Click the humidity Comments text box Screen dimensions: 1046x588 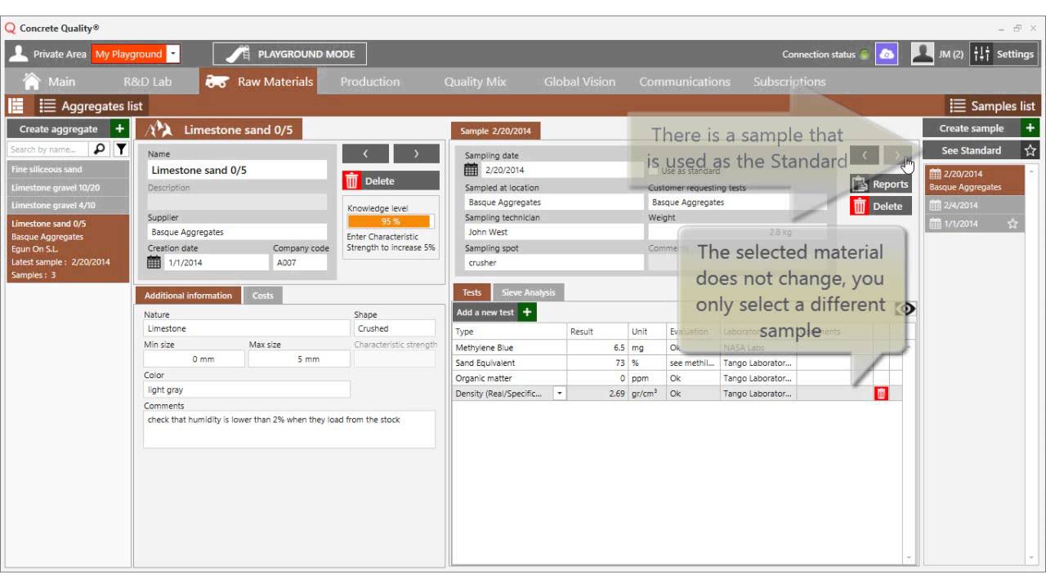coord(289,429)
